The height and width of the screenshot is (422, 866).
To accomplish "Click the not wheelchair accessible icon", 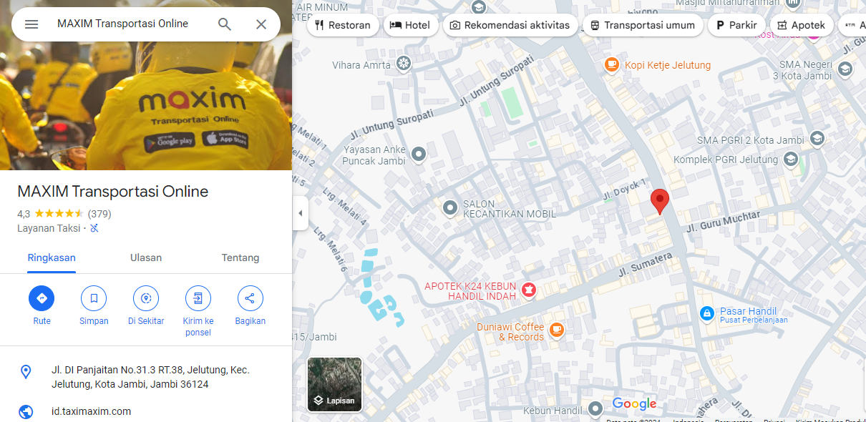I will pyautogui.click(x=94, y=228).
